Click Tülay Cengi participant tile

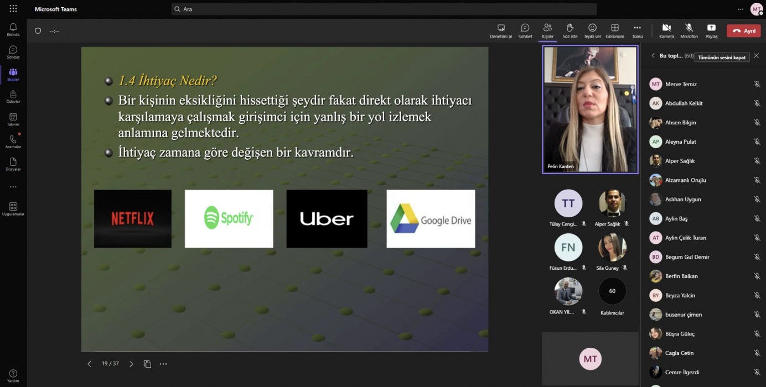click(568, 208)
